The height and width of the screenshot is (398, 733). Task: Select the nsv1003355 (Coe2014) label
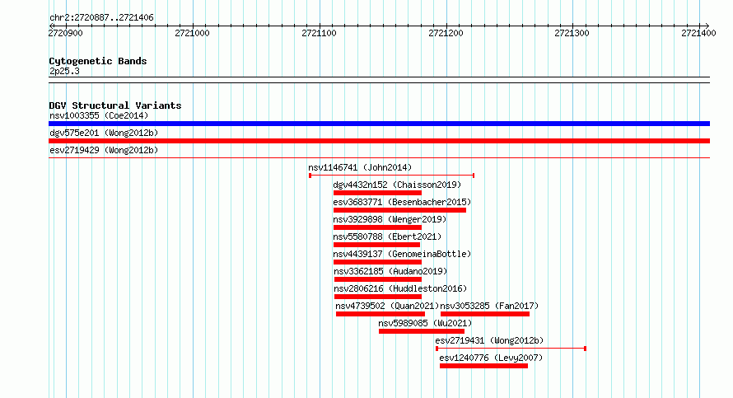[99, 115]
